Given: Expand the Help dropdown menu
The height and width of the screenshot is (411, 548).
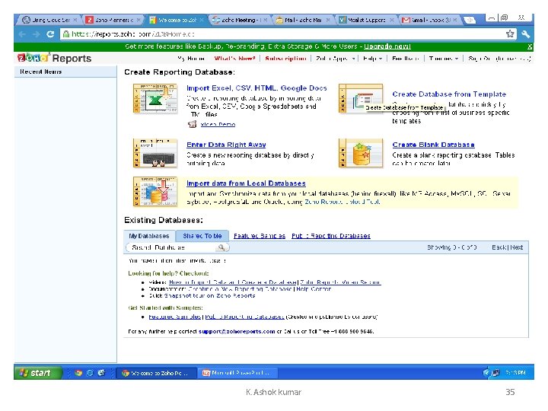Looking at the screenshot, I should (372, 59).
